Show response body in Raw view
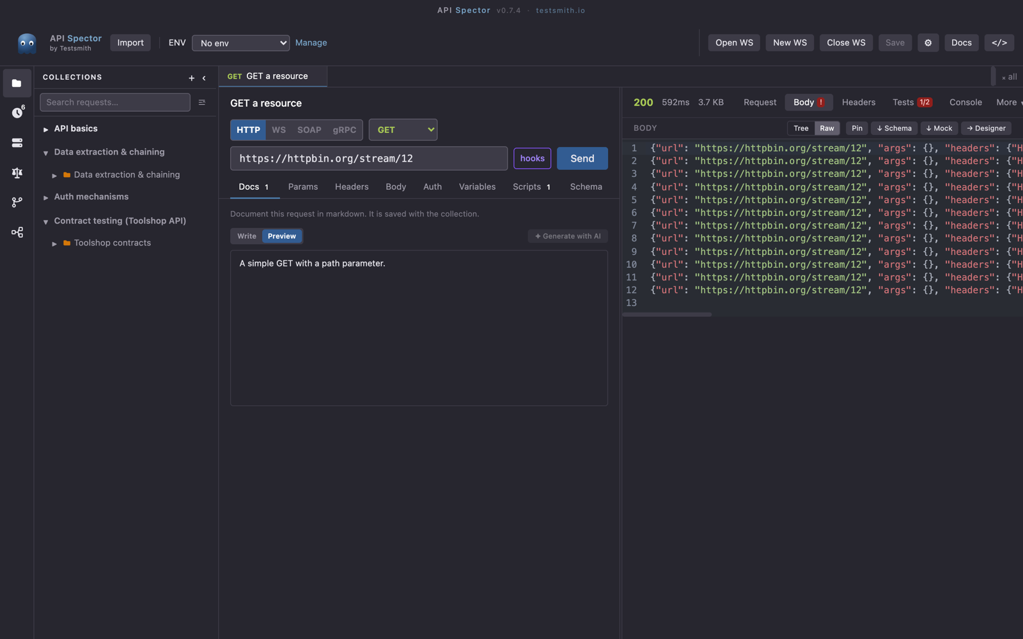1023x639 pixels. pos(827,128)
